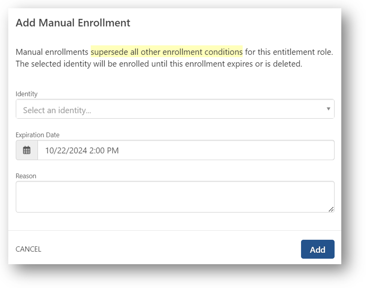Focus the Reason text area

click(175, 197)
